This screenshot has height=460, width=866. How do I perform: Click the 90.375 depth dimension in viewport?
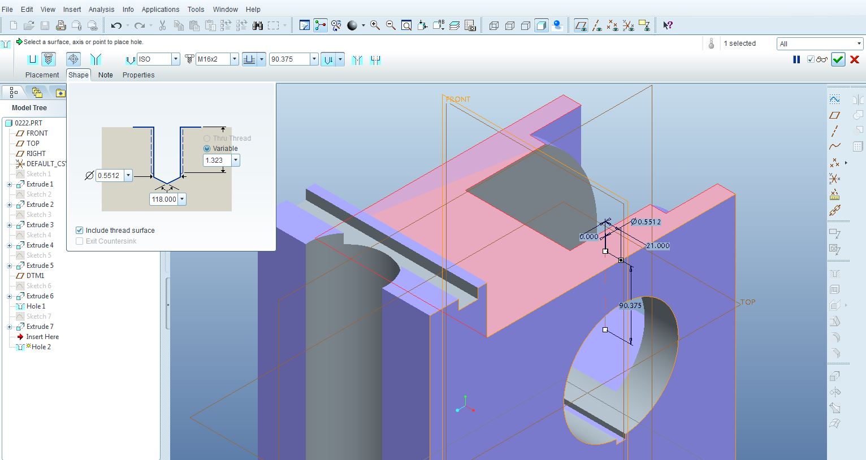[x=630, y=306]
